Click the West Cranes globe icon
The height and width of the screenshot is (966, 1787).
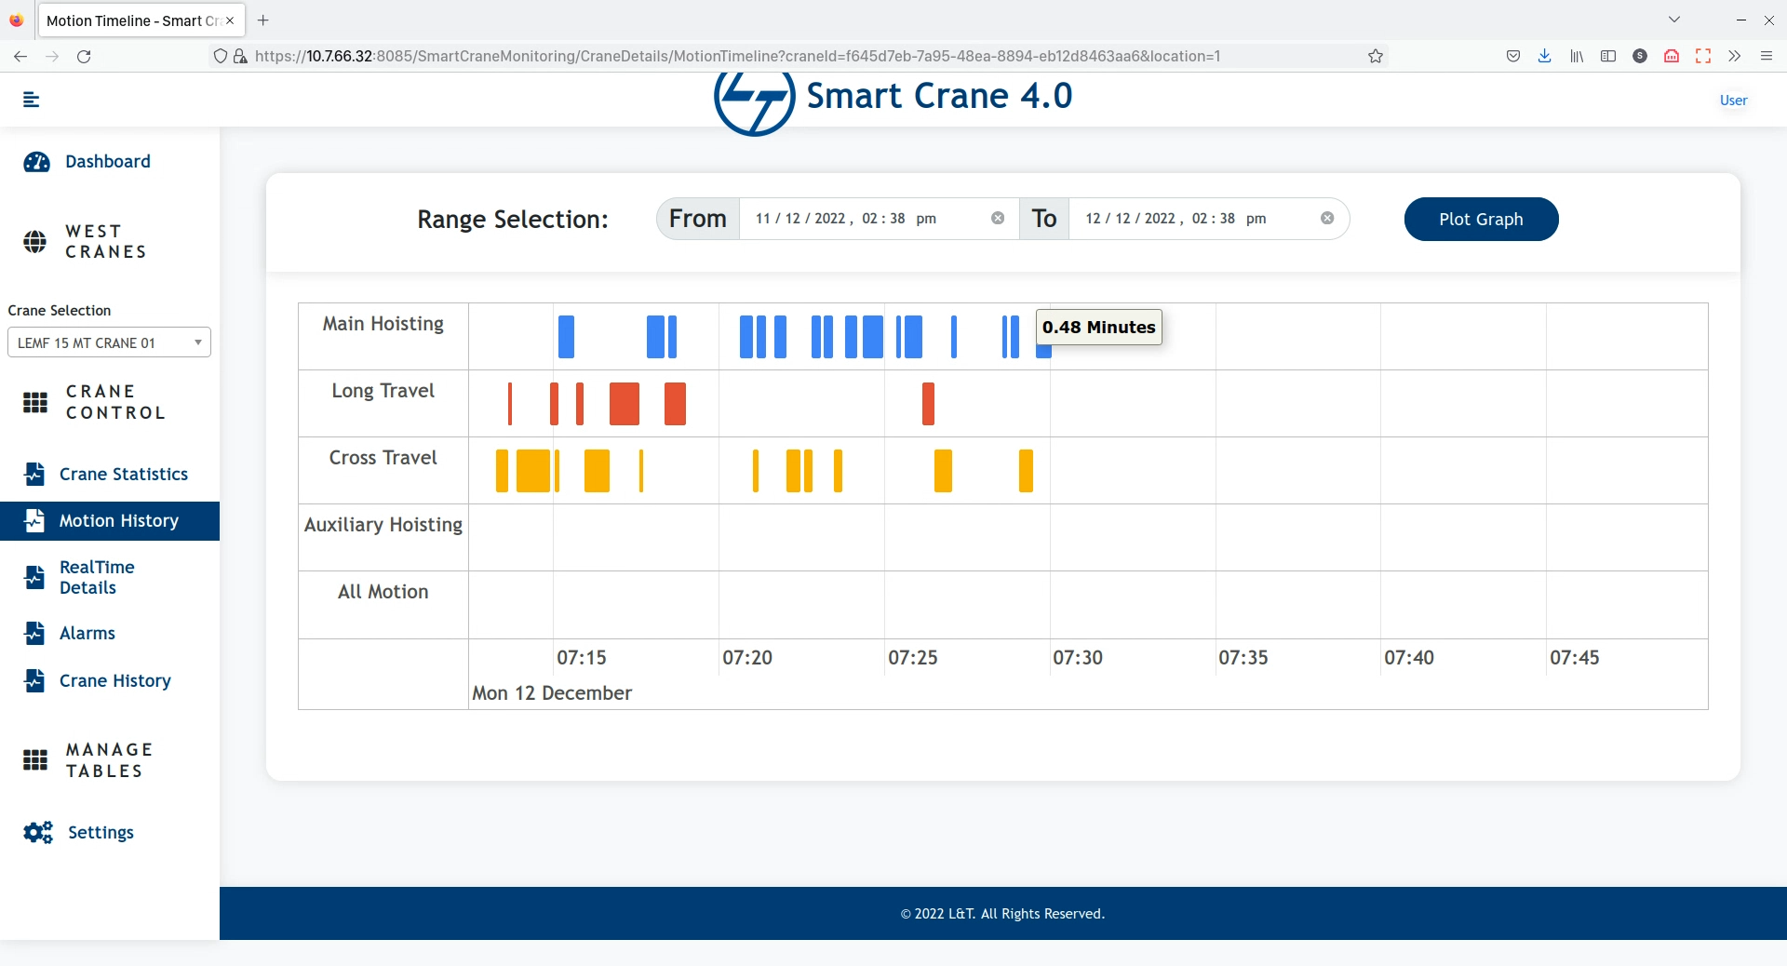pyautogui.click(x=34, y=242)
